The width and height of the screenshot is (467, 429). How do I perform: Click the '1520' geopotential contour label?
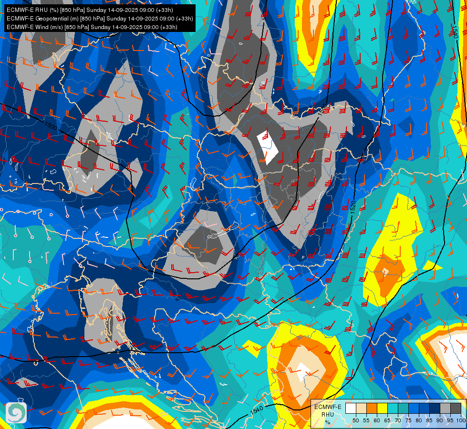coord(353,207)
